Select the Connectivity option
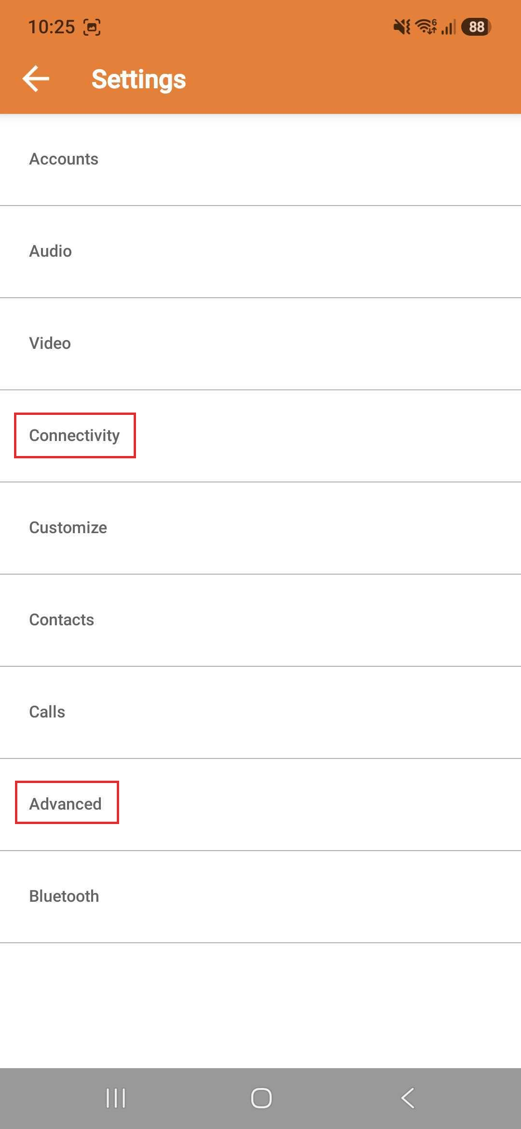 (260, 436)
